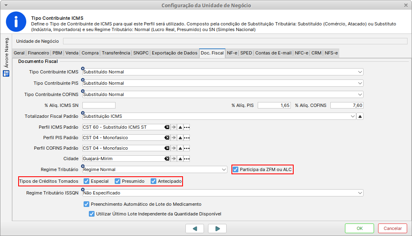Clear the Perfil ICMS Padrão field
This screenshot has height=236, width=412.
tap(166, 127)
